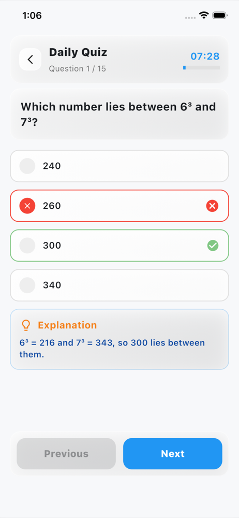Viewport: 239px width, 518px height.
Task: Select the 340 radio button
Action: [x=27, y=285]
